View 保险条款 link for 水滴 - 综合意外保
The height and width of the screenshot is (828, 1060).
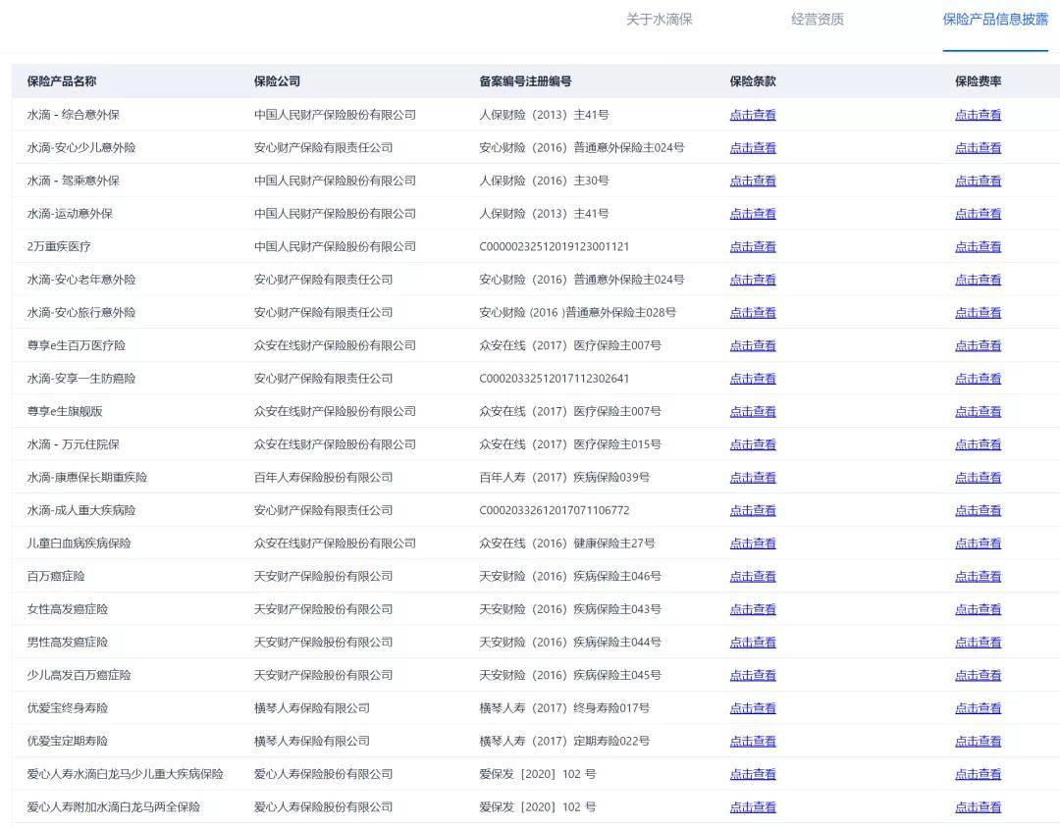tap(753, 115)
